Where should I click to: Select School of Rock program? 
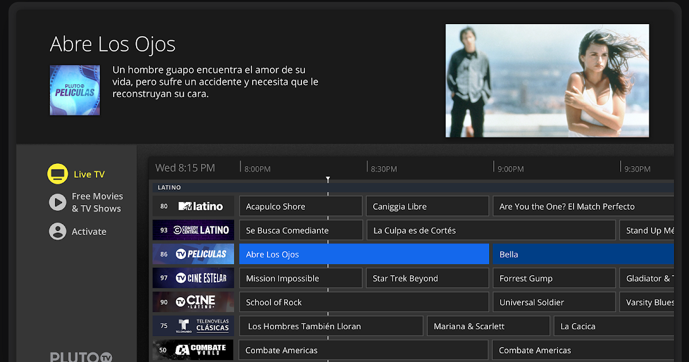point(364,302)
